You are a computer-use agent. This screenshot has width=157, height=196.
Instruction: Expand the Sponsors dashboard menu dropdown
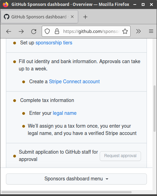pos(76,179)
